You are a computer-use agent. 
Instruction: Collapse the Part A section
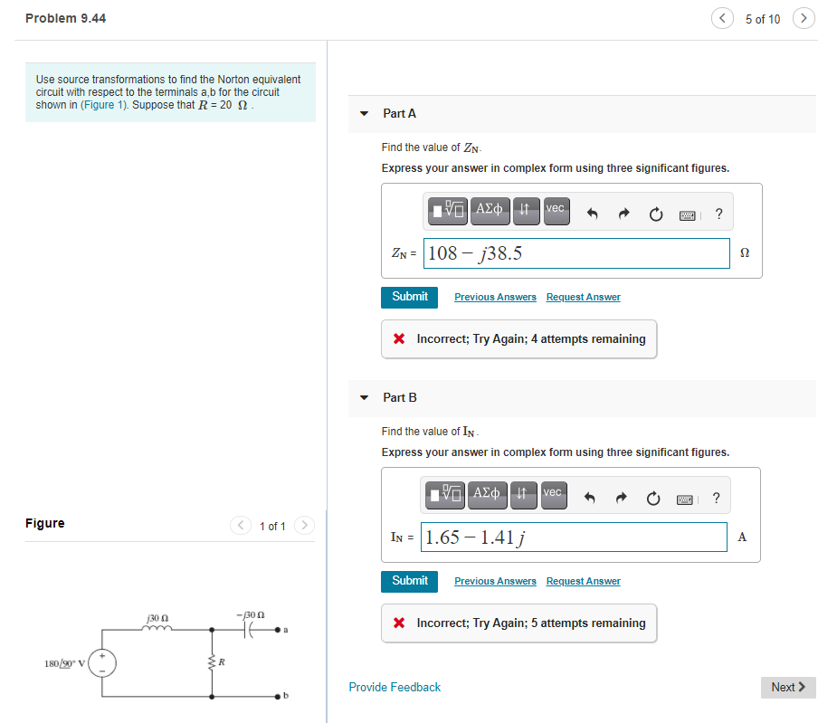click(x=363, y=113)
